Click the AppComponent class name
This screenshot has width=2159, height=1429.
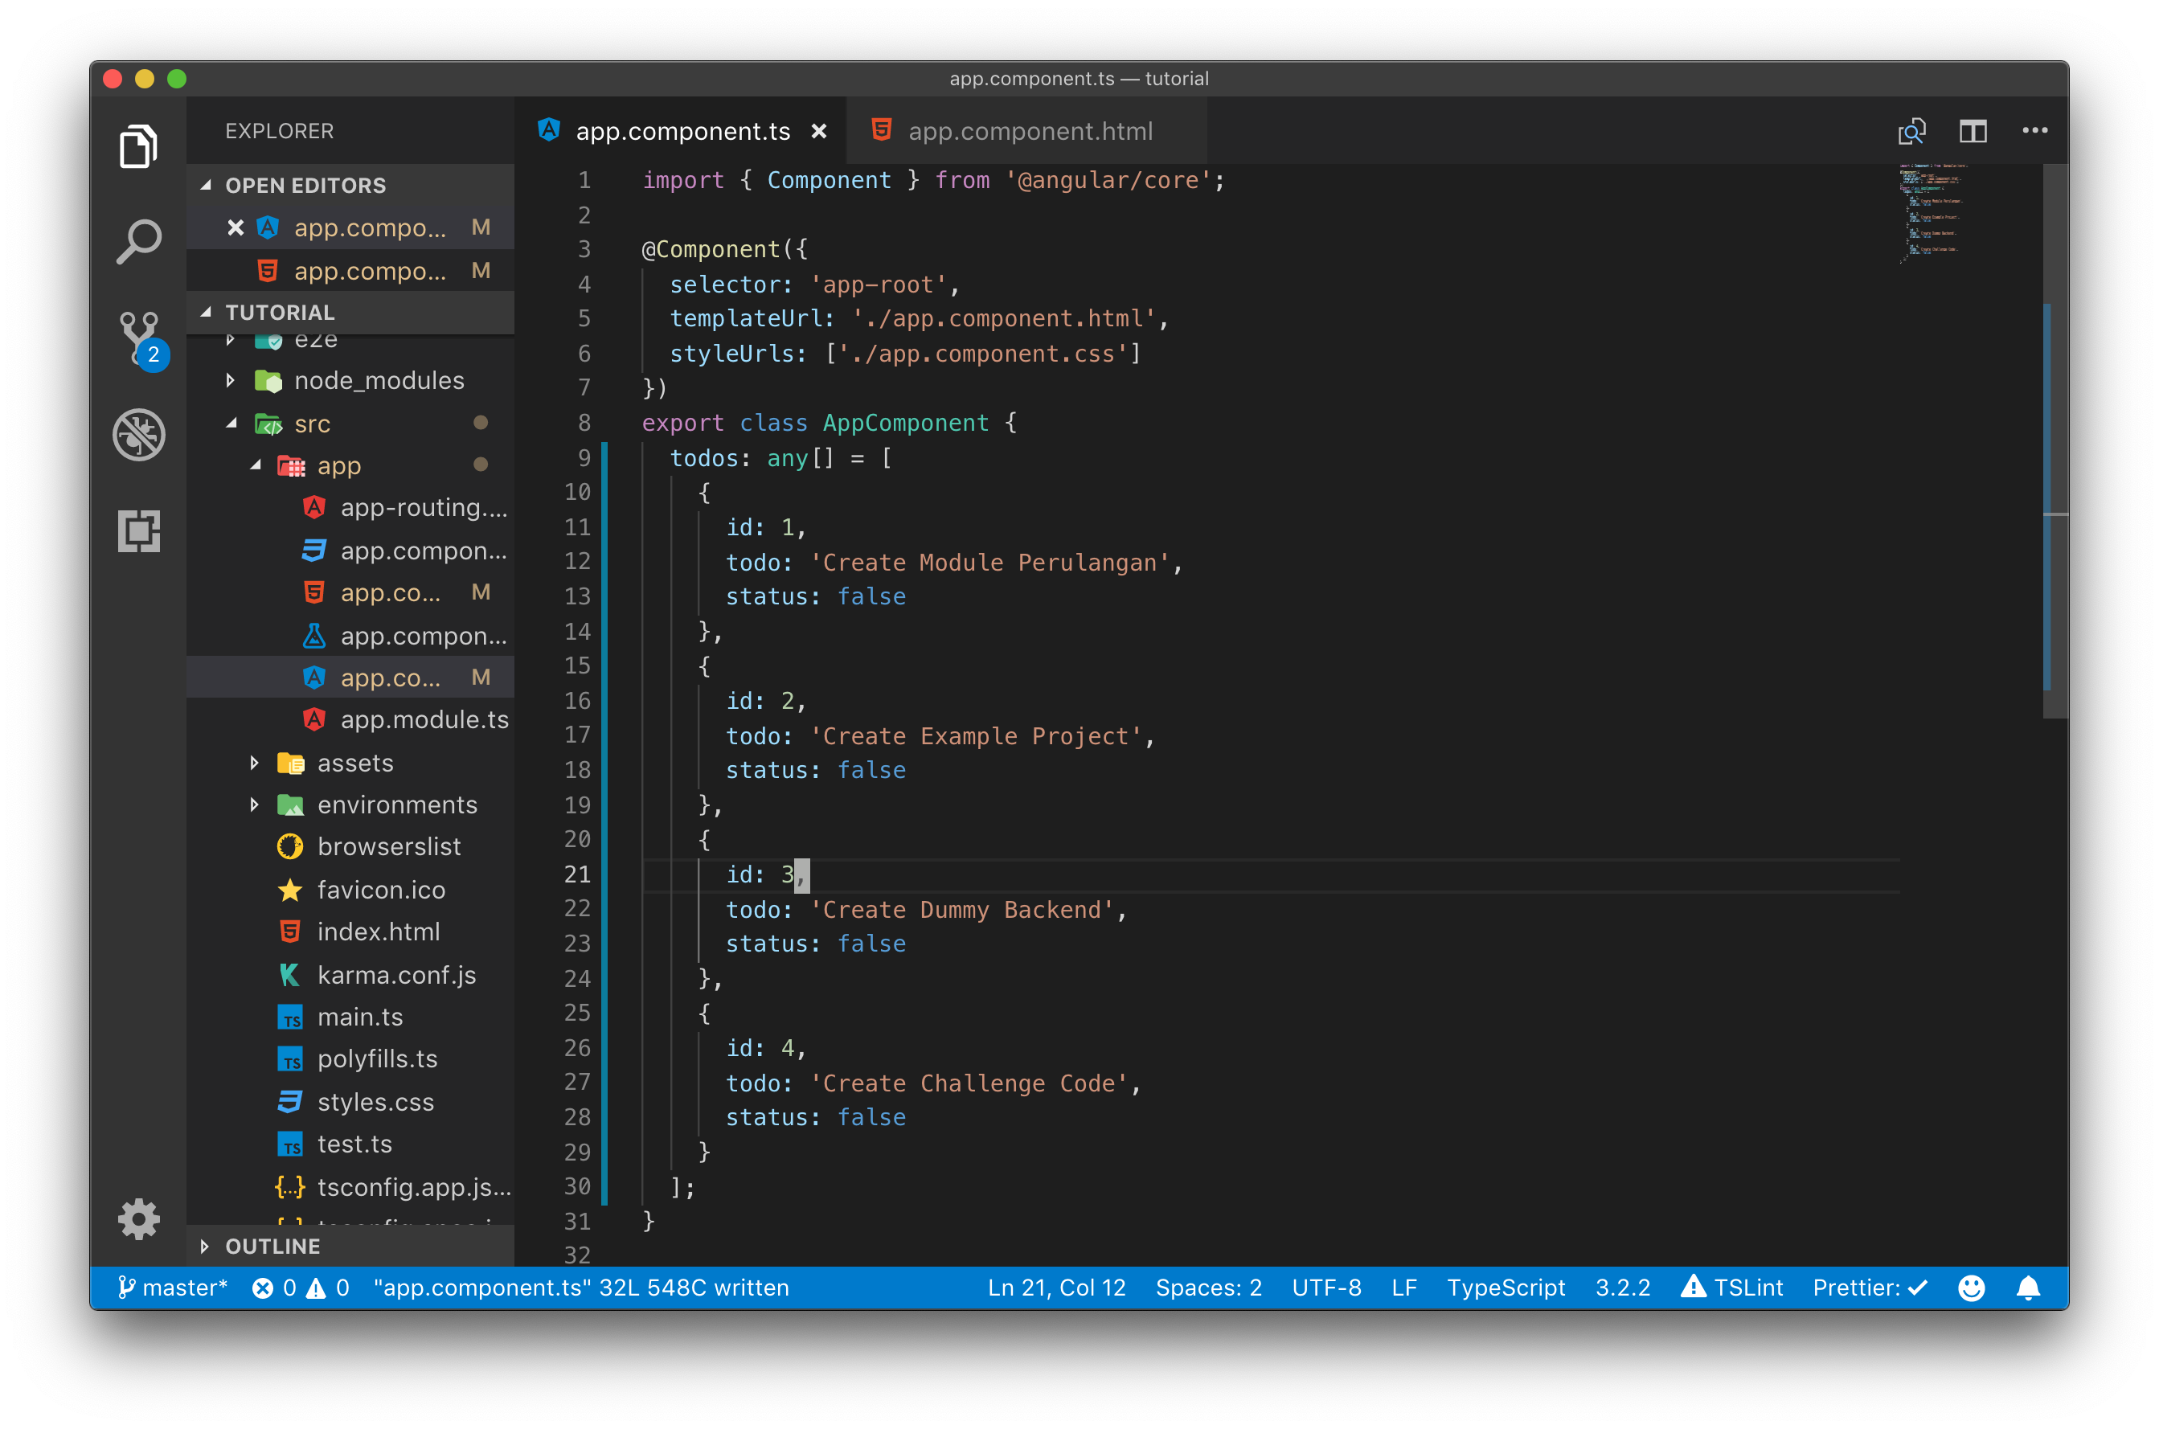[x=905, y=423]
